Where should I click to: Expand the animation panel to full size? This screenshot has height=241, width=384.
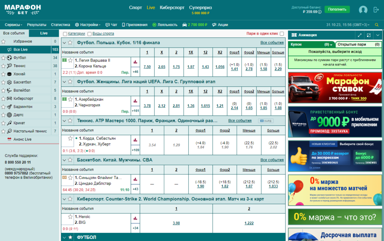click(360, 35)
